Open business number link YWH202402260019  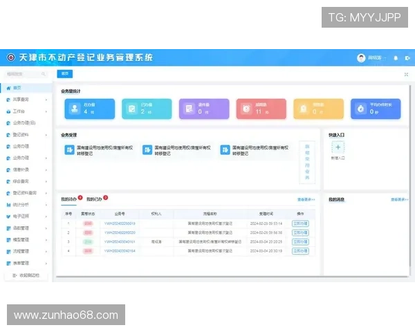120,223
